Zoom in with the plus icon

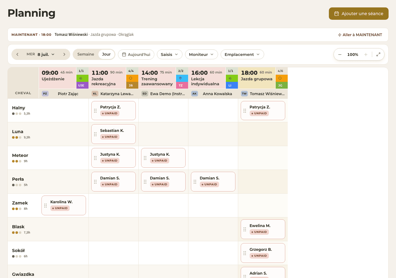pos(366,54)
